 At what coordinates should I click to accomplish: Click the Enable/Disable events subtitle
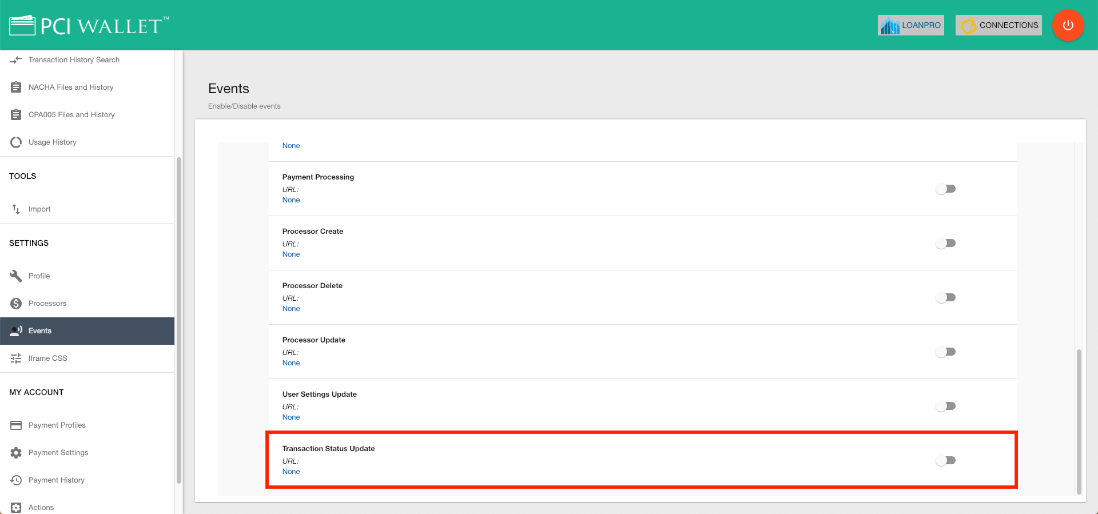pos(244,106)
